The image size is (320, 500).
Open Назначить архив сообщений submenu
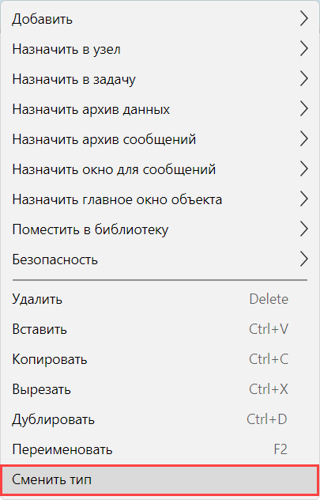160,139
